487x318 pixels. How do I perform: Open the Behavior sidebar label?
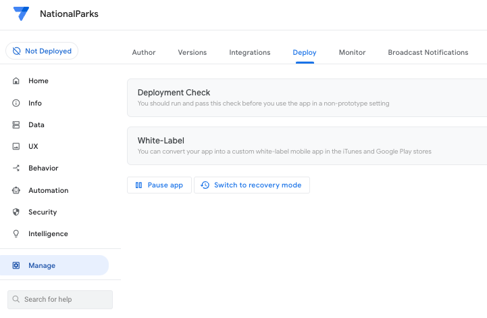click(x=43, y=168)
